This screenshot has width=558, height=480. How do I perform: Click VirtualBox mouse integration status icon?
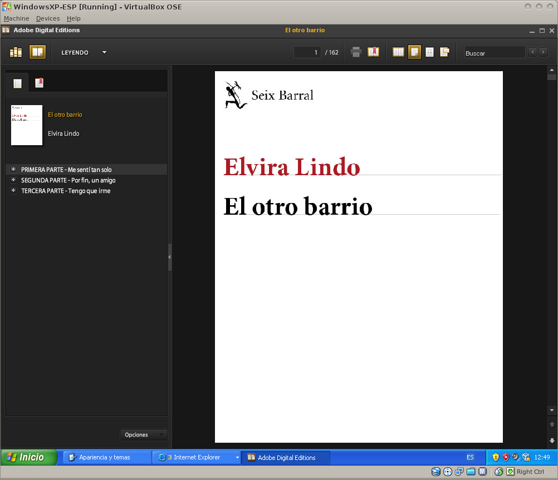(498, 472)
